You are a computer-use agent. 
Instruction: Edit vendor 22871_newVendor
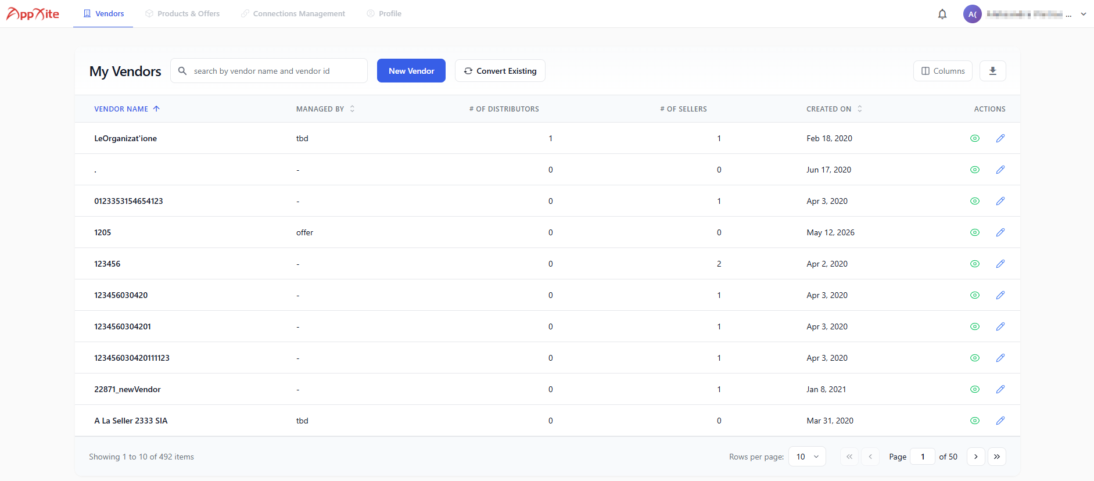[x=1000, y=389]
